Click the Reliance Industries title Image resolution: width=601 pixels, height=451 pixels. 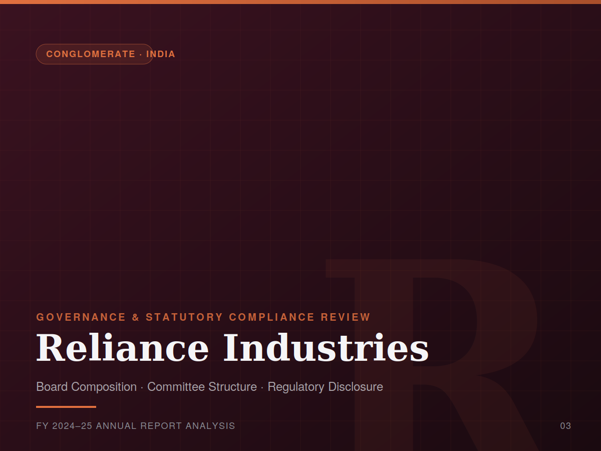[232, 348]
